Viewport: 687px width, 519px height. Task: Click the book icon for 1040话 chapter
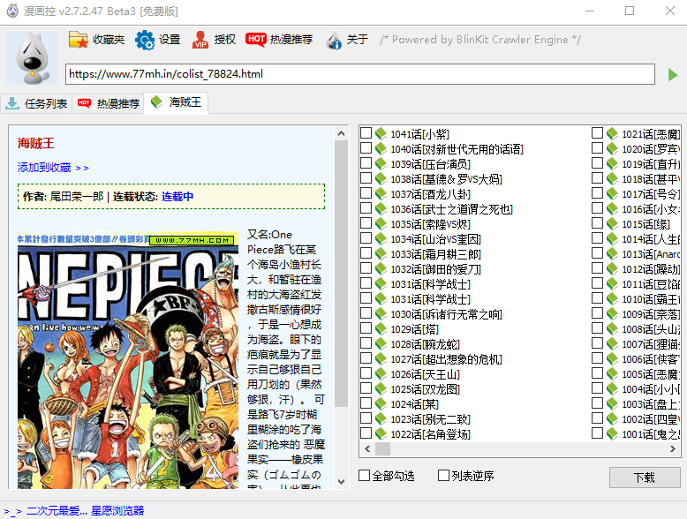click(381, 148)
